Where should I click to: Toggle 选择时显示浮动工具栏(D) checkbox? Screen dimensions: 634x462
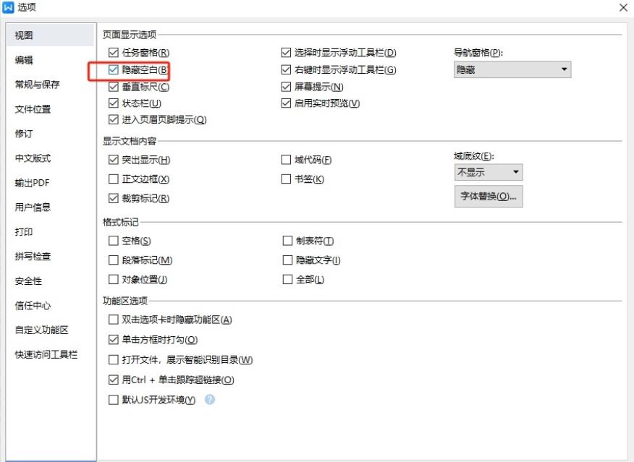pos(286,53)
